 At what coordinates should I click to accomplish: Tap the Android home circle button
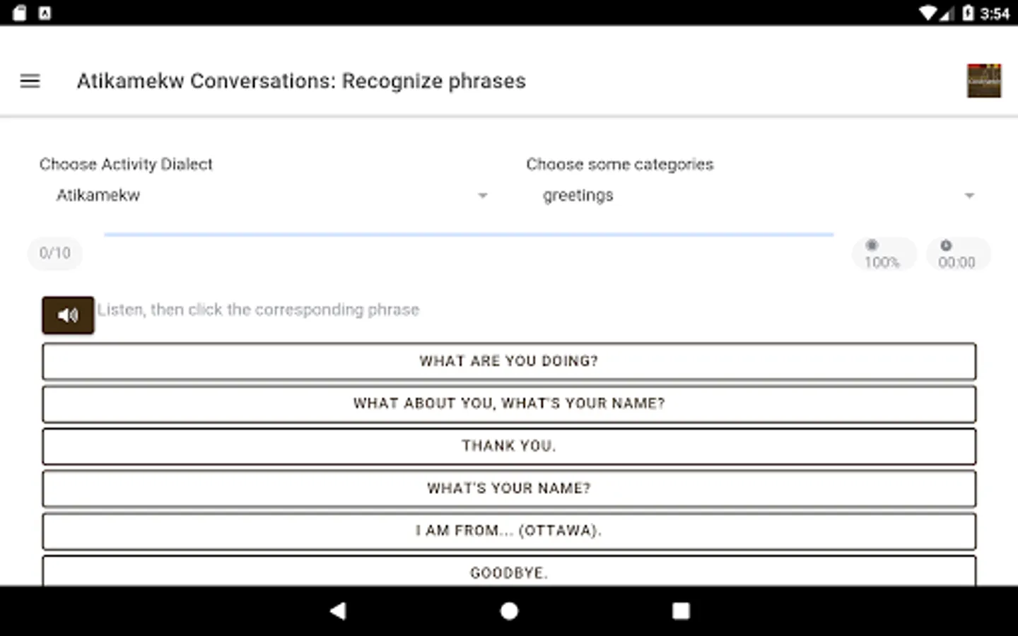[x=509, y=611]
